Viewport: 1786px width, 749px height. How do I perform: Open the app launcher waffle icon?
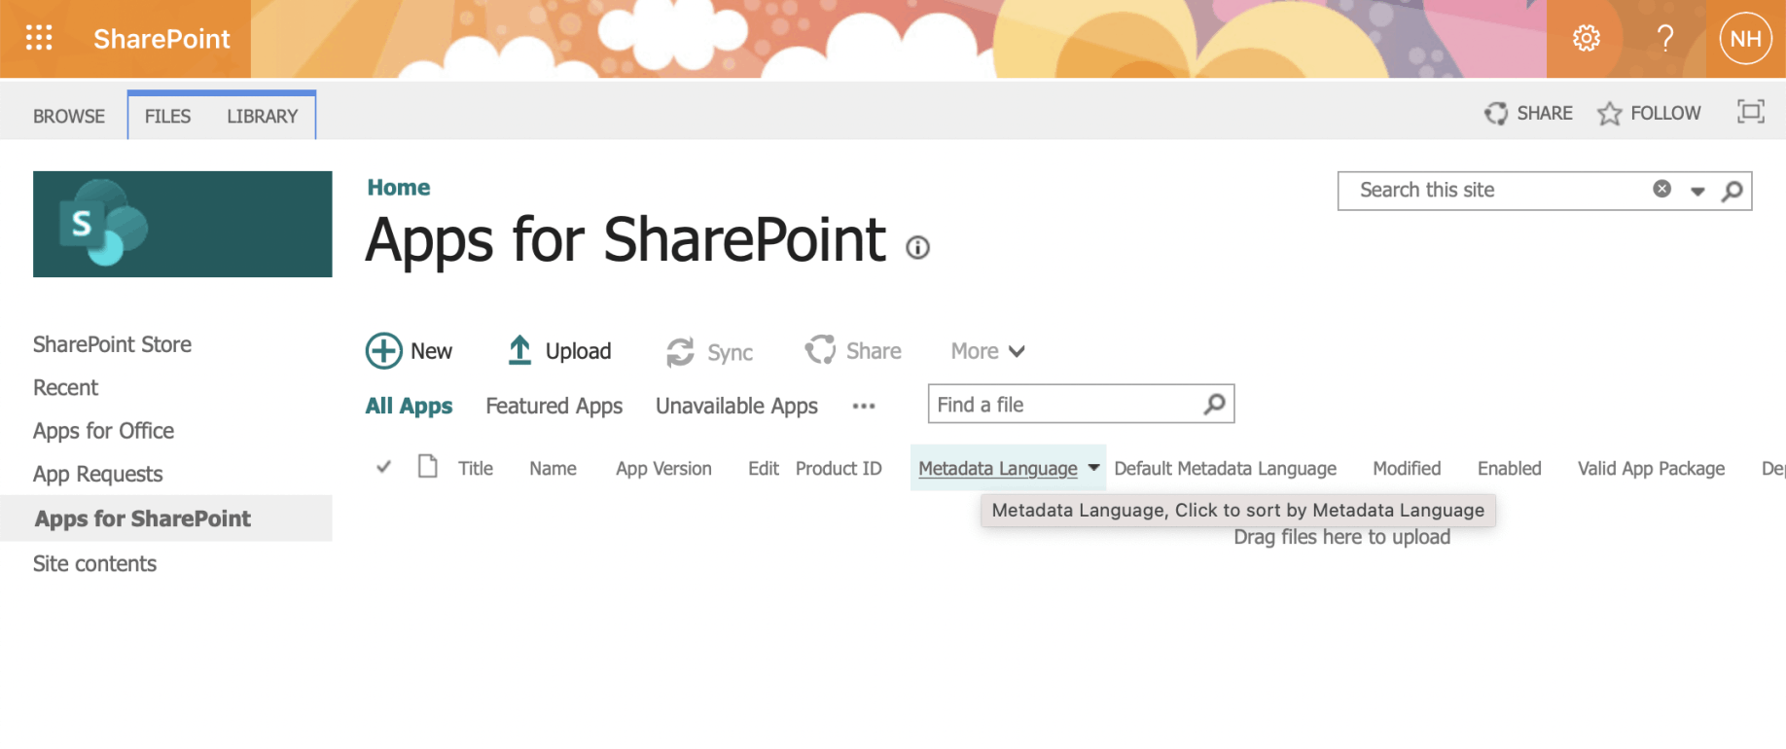click(39, 38)
